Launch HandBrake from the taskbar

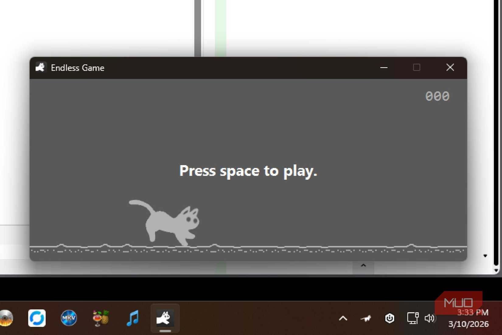click(x=100, y=318)
